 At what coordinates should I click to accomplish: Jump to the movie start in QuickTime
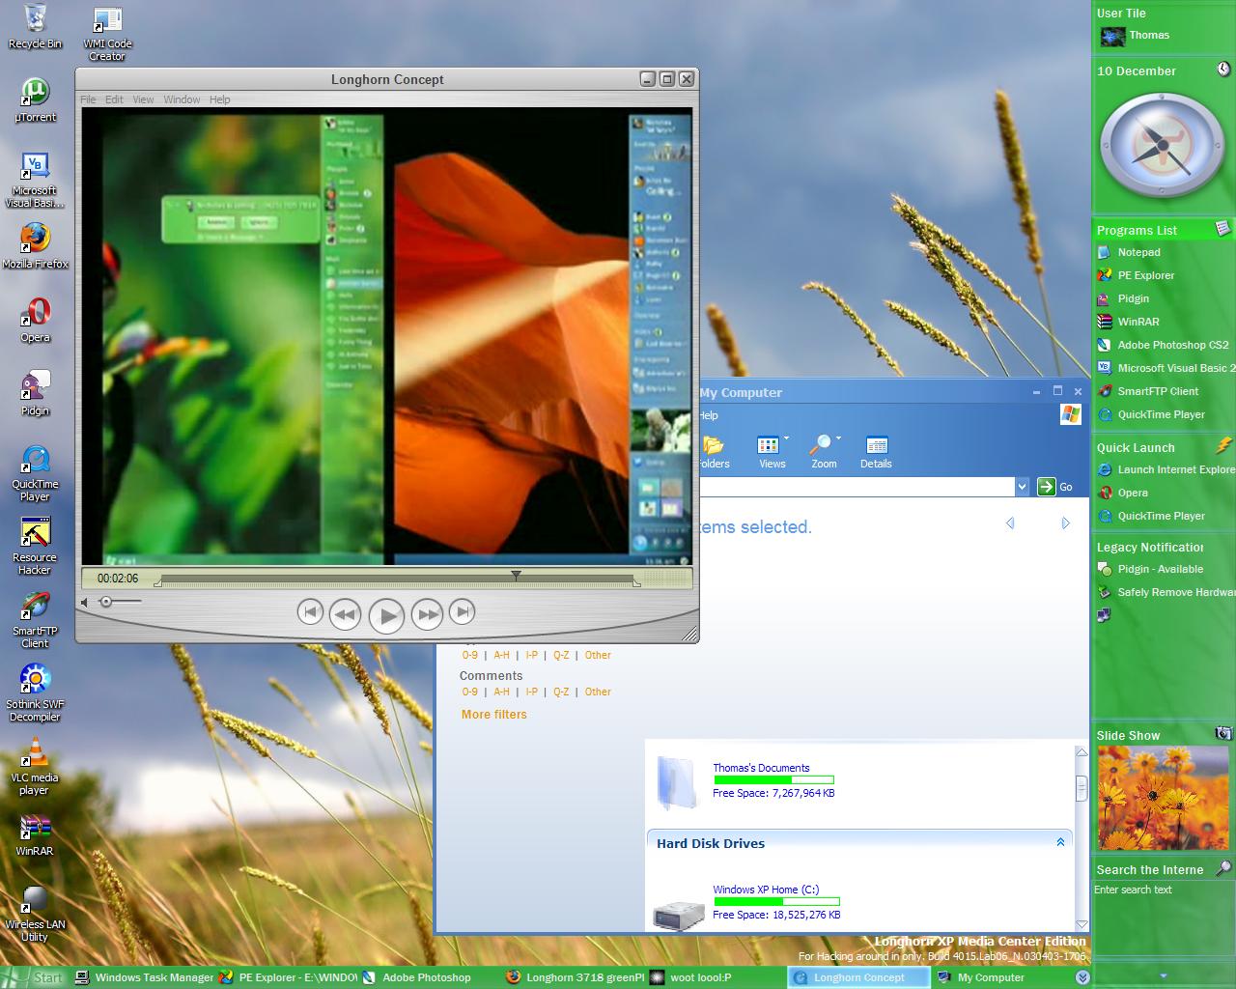coord(310,611)
